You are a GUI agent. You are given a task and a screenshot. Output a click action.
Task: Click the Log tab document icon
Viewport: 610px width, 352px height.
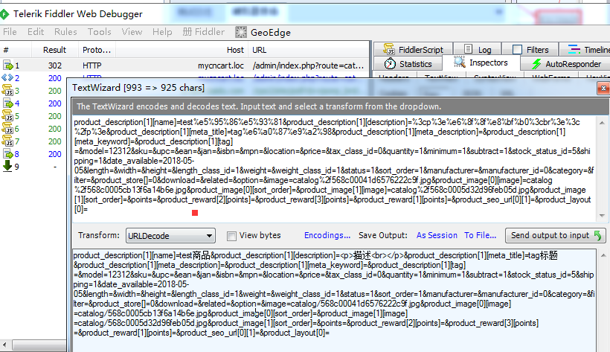[469, 49]
